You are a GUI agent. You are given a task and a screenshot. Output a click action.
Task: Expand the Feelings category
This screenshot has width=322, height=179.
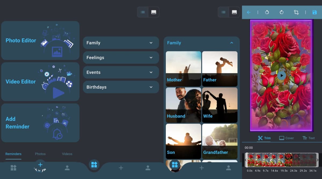[x=121, y=58]
